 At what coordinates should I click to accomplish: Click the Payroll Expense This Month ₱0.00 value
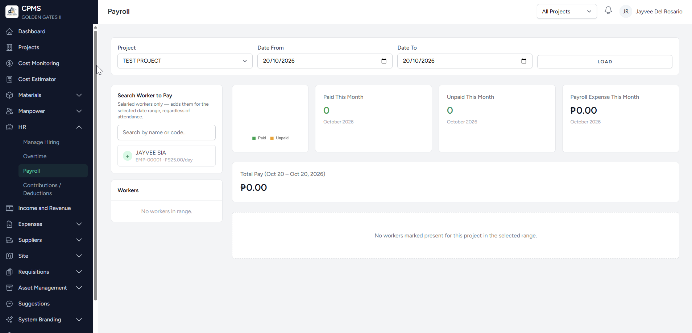click(x=584, y=110)
